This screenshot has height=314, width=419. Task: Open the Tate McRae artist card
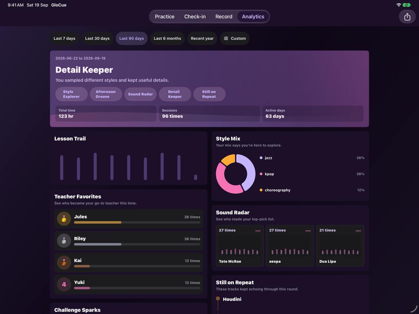click(240, 246)
